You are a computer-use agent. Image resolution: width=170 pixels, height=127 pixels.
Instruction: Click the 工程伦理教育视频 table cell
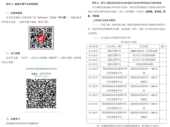[x=143, y=64]
